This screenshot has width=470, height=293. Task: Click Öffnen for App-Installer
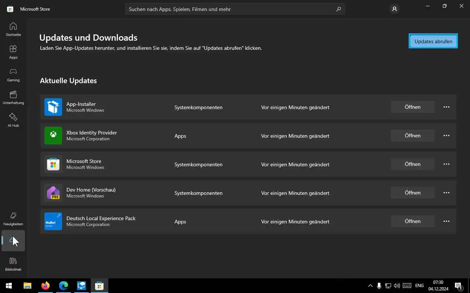tap(413, 107)
